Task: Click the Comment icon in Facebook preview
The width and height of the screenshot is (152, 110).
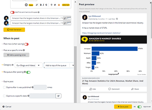Action: point(110,89)
